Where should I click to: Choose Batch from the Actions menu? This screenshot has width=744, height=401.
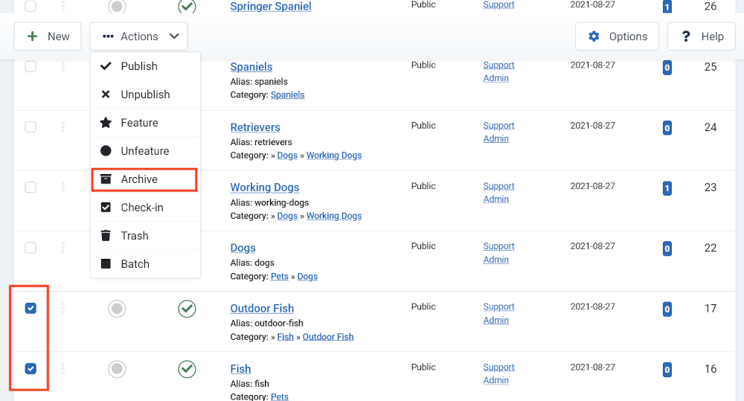click(x=145, y=264)
